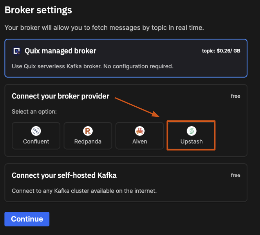Pick the Connect your self-hosted Kafka heading
The image size is (260, 235).
(64, 175)
